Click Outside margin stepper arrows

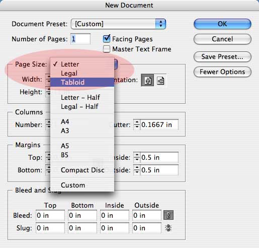pos(137,170)
